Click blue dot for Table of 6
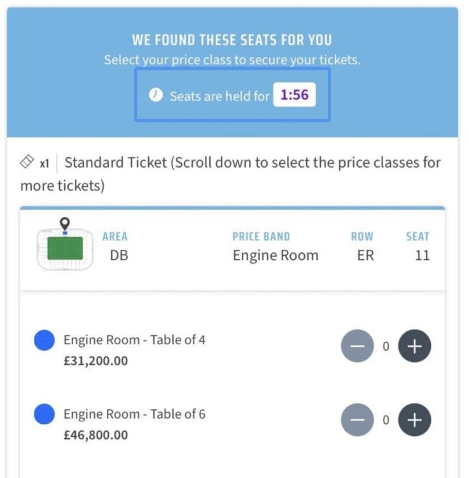469x478 pixels. 45,414
